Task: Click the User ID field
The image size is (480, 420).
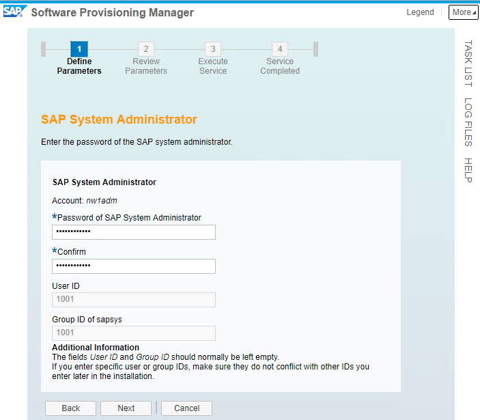Action: [134, 300]
